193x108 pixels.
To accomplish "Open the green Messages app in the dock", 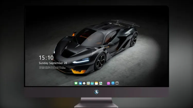I will pos(76,83).
